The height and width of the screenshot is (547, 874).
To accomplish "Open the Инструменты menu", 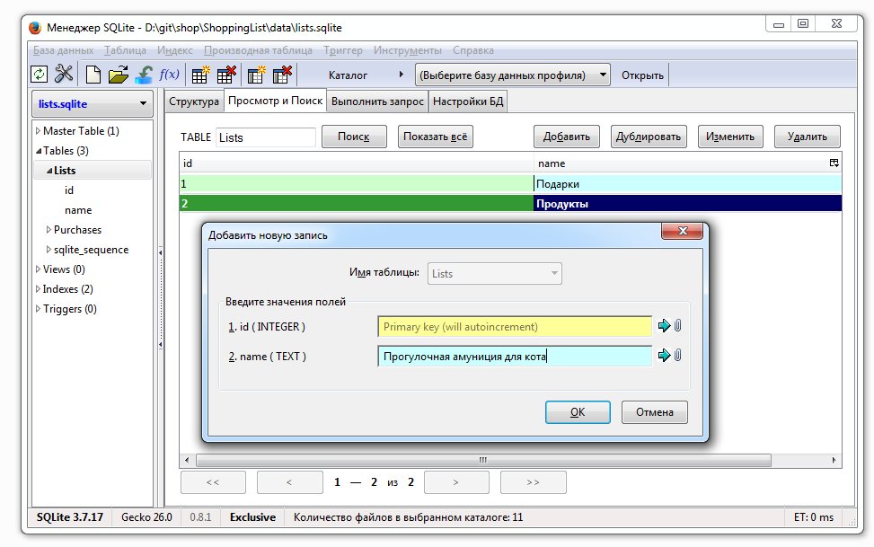I will pyautogui.click(x=408, y=50).
